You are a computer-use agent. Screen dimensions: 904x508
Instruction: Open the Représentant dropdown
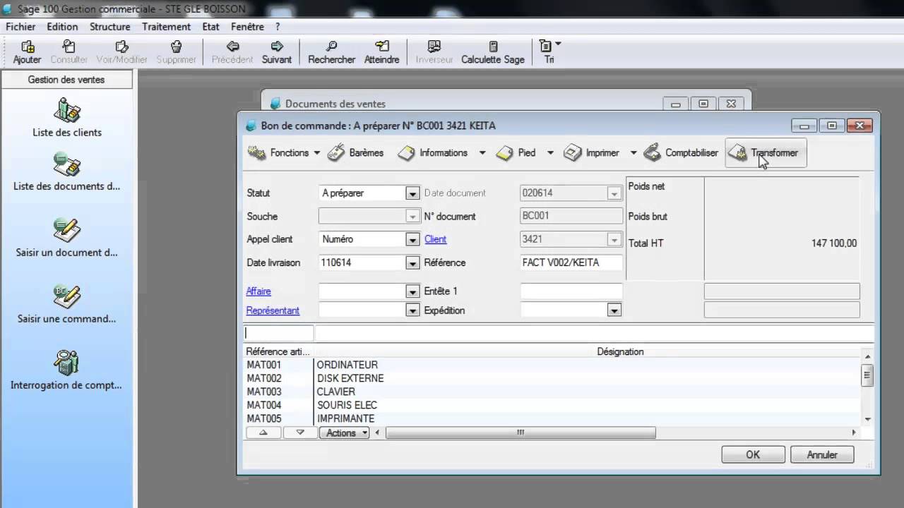[x=412, y=310]
